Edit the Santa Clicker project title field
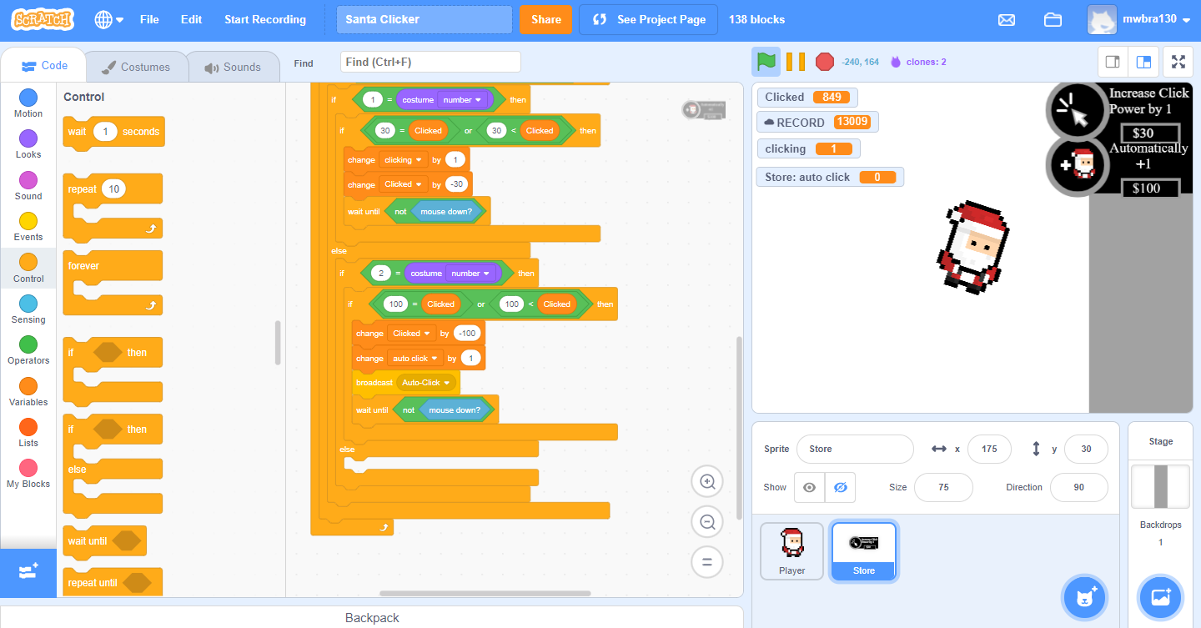This screenshot has height=628, width=1201. tap(425, 19)
